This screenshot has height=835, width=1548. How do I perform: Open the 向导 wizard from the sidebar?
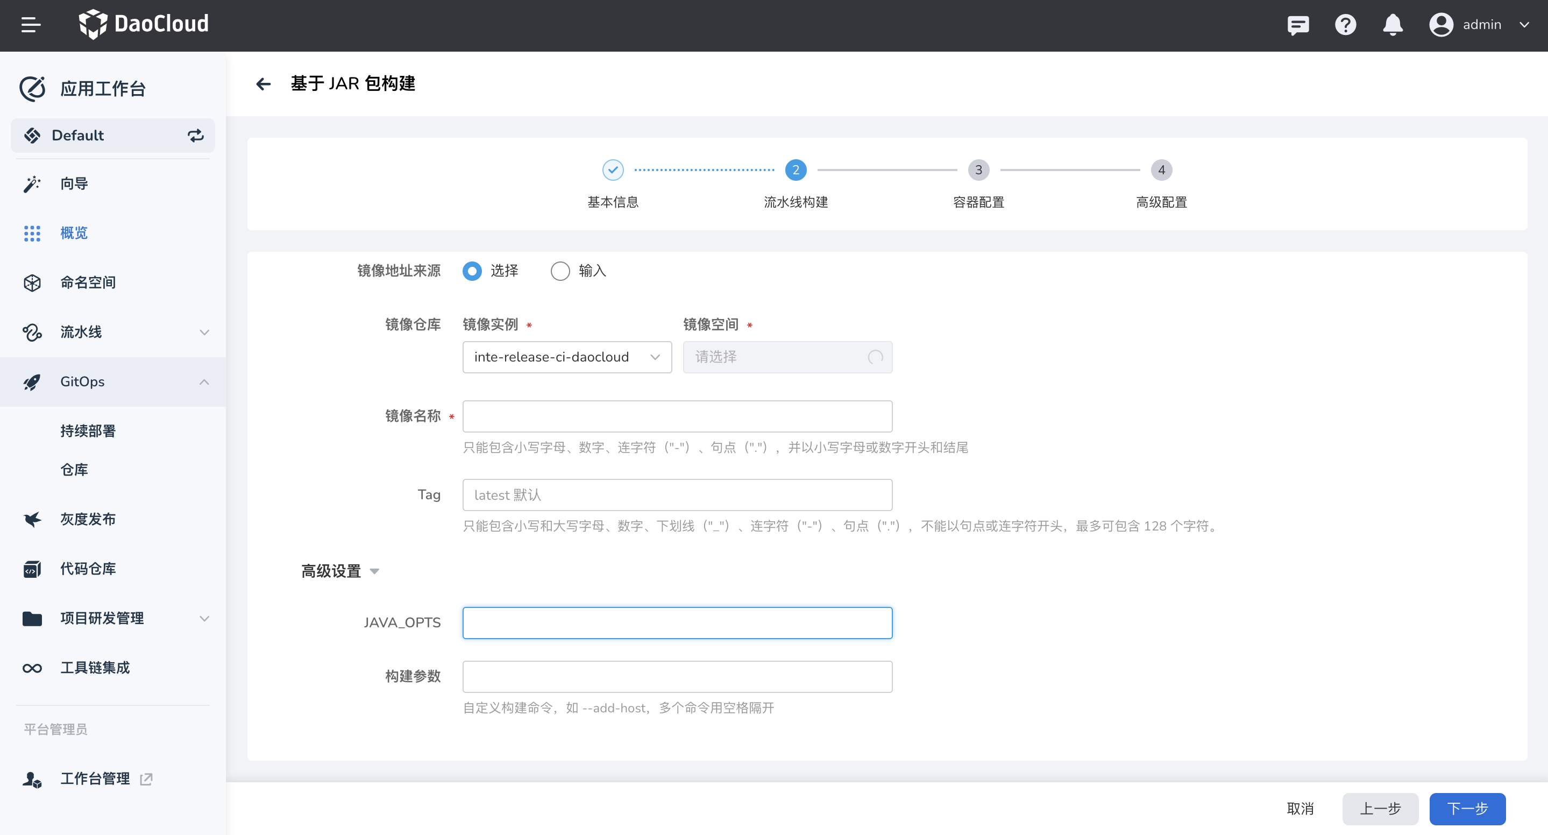[73, 183]
